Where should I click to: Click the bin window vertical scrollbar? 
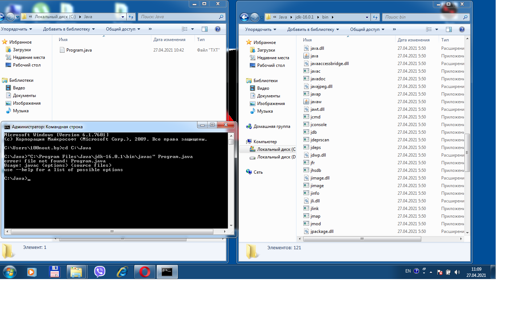(x=467, y=153)
